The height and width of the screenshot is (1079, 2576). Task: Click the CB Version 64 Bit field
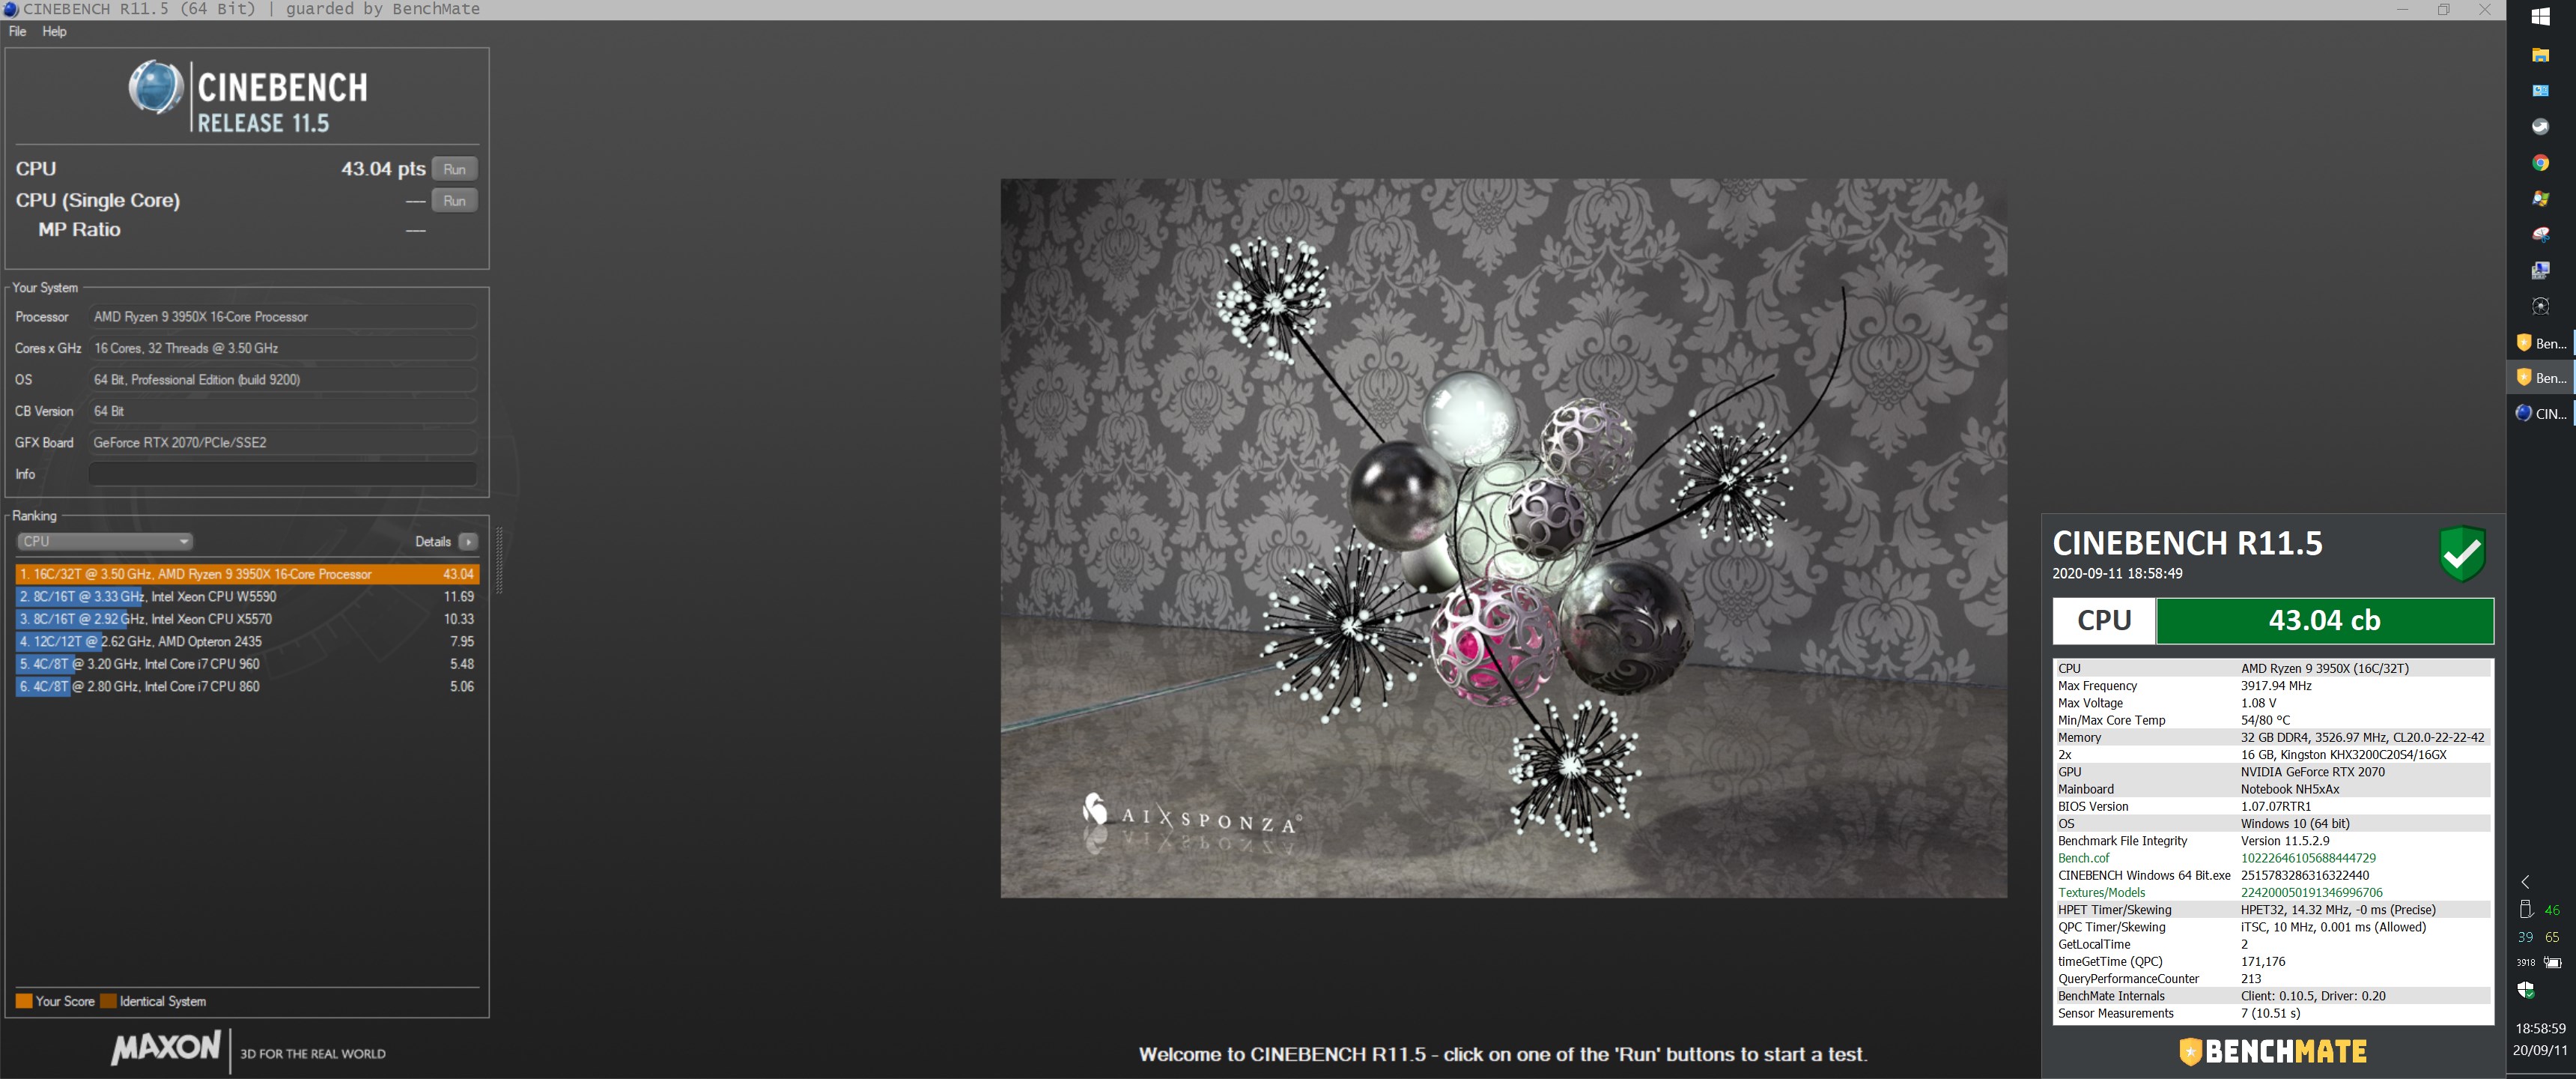[282, 411]
